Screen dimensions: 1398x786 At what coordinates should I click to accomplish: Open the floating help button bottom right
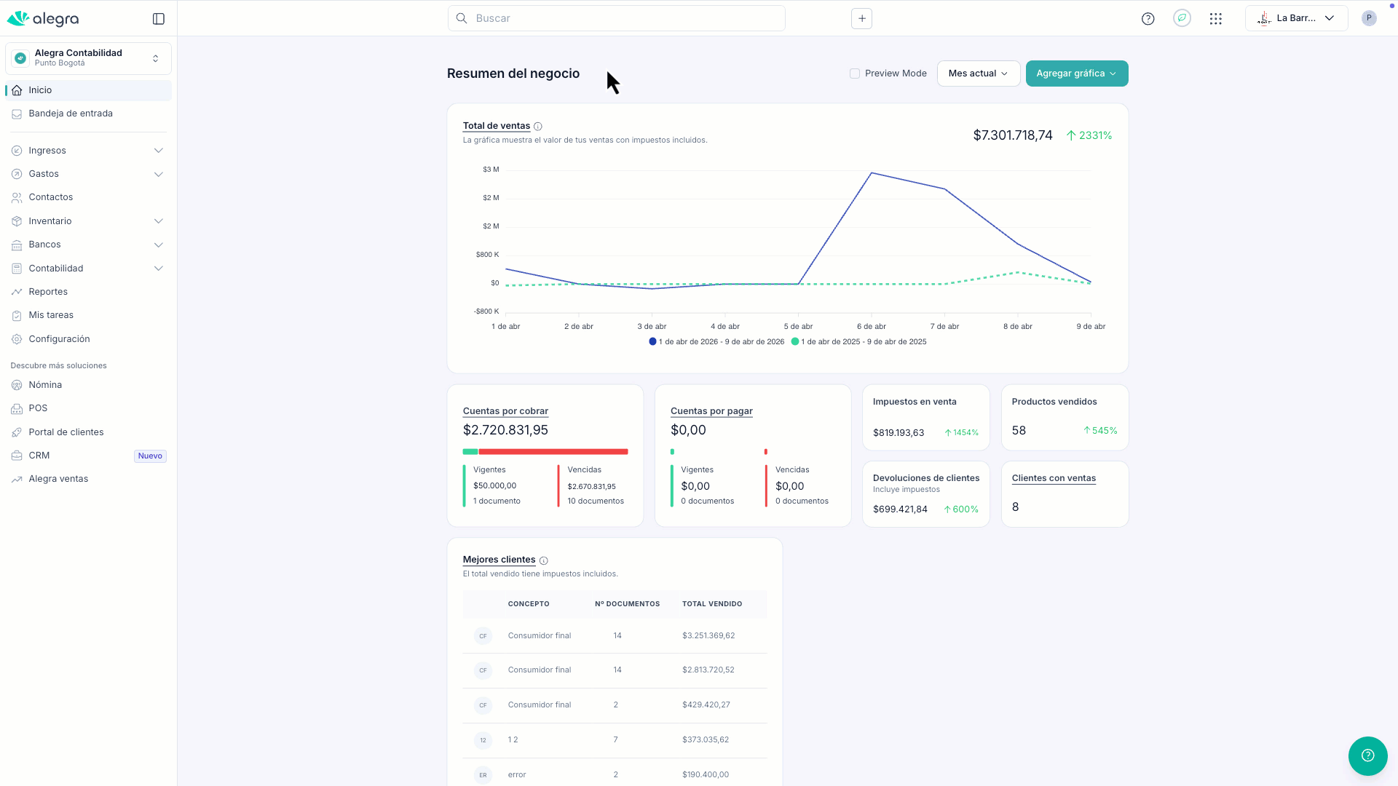(x=1367, y=755)
